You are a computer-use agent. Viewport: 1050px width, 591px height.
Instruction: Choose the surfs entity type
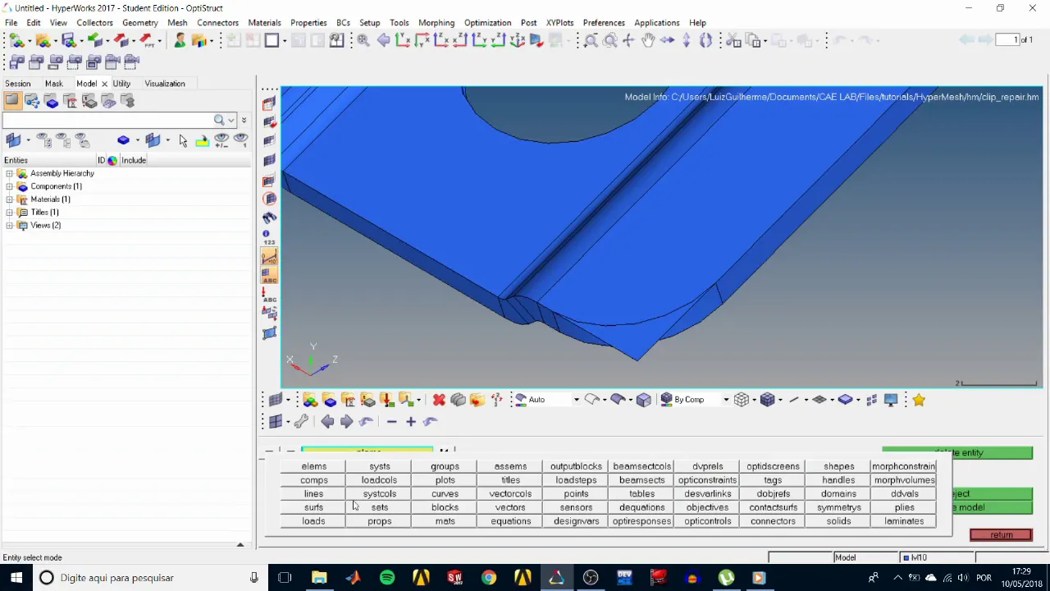(313, 507)
